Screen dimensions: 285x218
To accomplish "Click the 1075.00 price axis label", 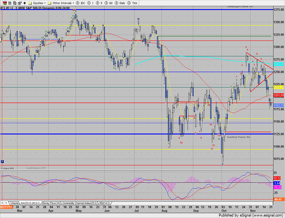I will click(279, 159).
